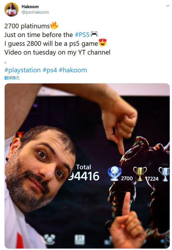Open the #PS5 hashtag

point(82,35)
